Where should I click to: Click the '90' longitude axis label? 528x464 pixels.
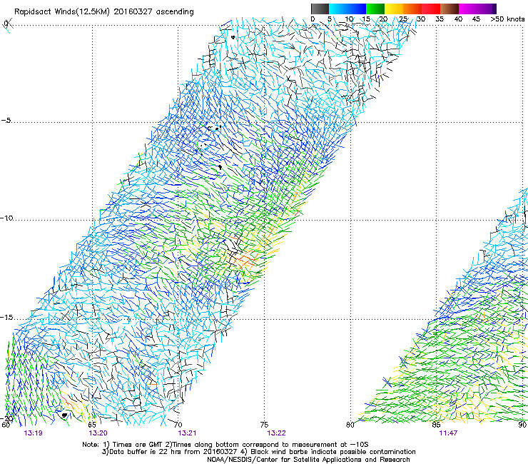(x=522, y=425)
